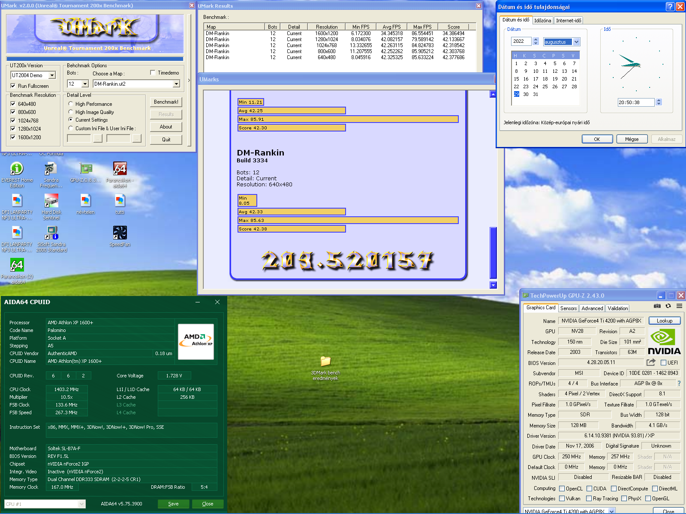
Task: Open Sandra Frequen... desktop shortcut
Action: point(51,175)
